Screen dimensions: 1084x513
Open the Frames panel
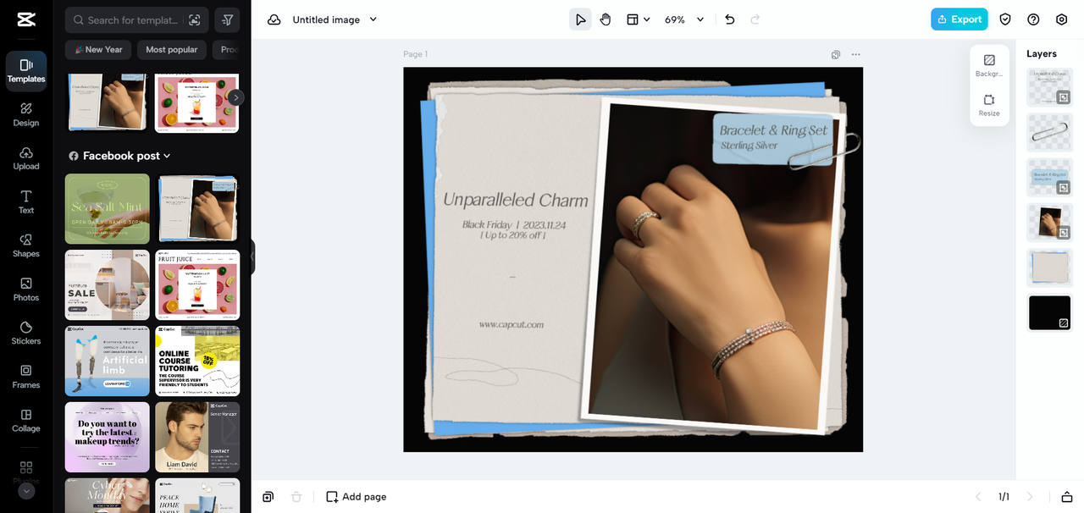tap(26, 377)
